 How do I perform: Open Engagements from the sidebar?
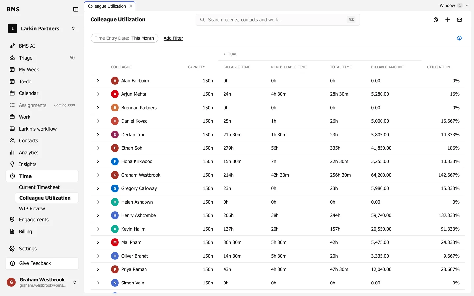42,220
